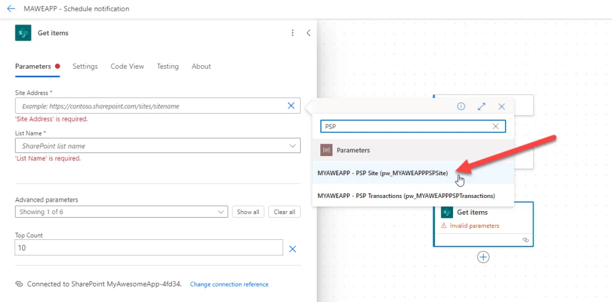Open the Get items more options menu
Viewport: 612px width, 302px height.
pyautogui.click(x=293, y=33)
